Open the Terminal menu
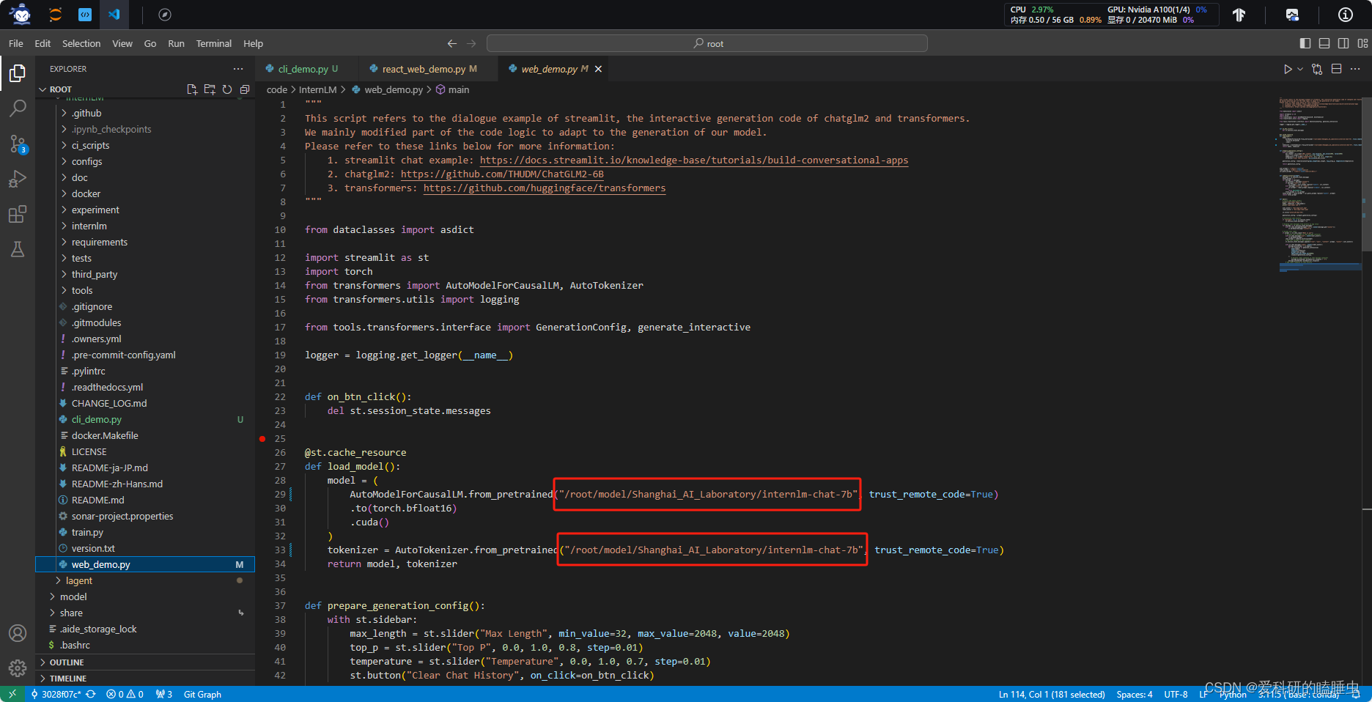 (214, 44)
